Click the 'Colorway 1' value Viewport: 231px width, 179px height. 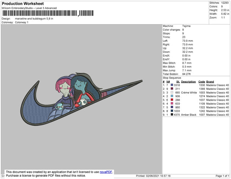pos(22,22)
